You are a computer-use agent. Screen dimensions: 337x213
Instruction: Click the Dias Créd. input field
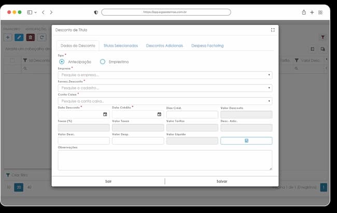192,115
